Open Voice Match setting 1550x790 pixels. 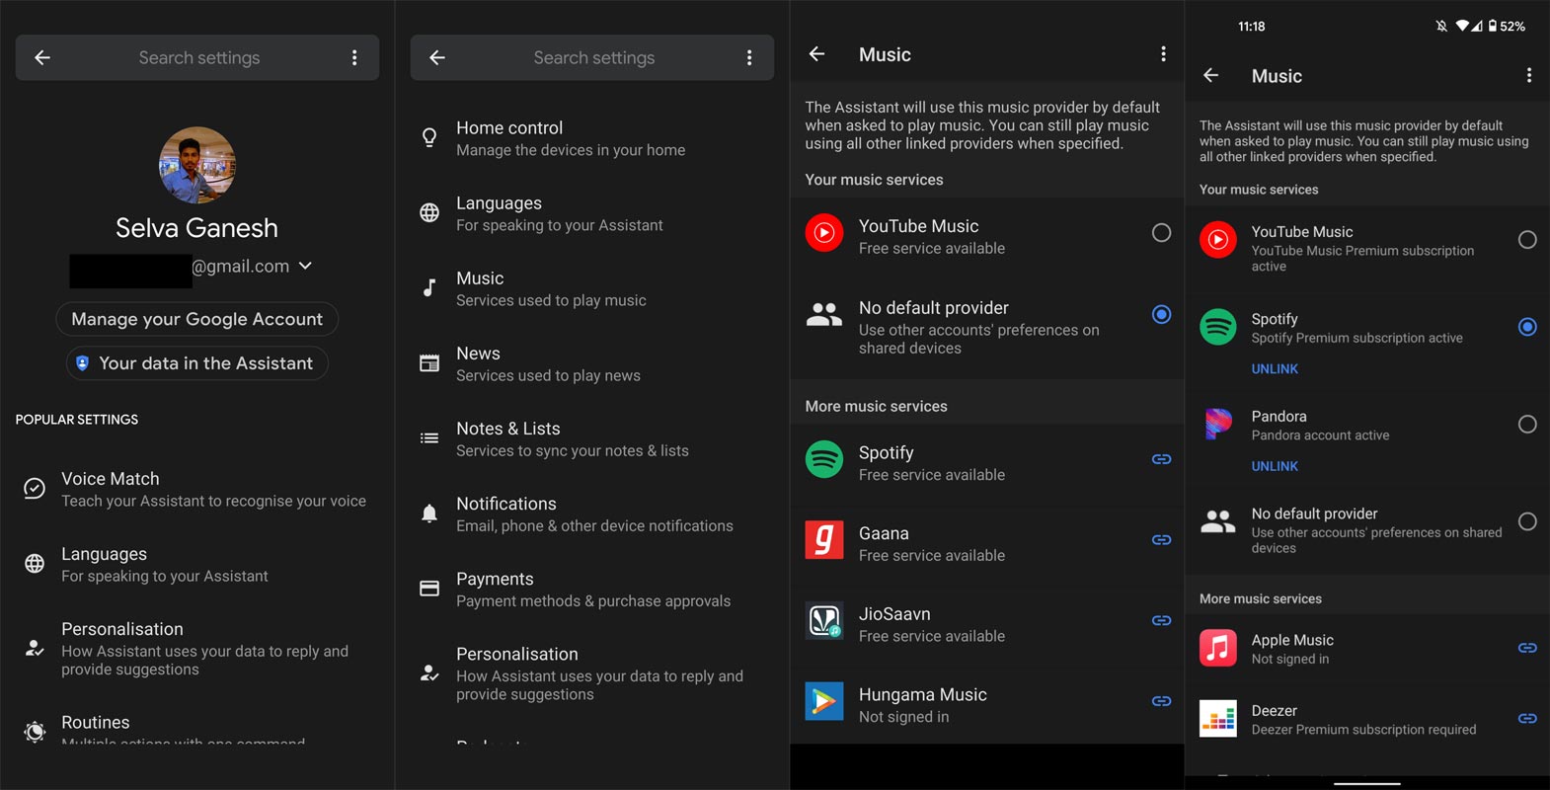click(197, 489)
